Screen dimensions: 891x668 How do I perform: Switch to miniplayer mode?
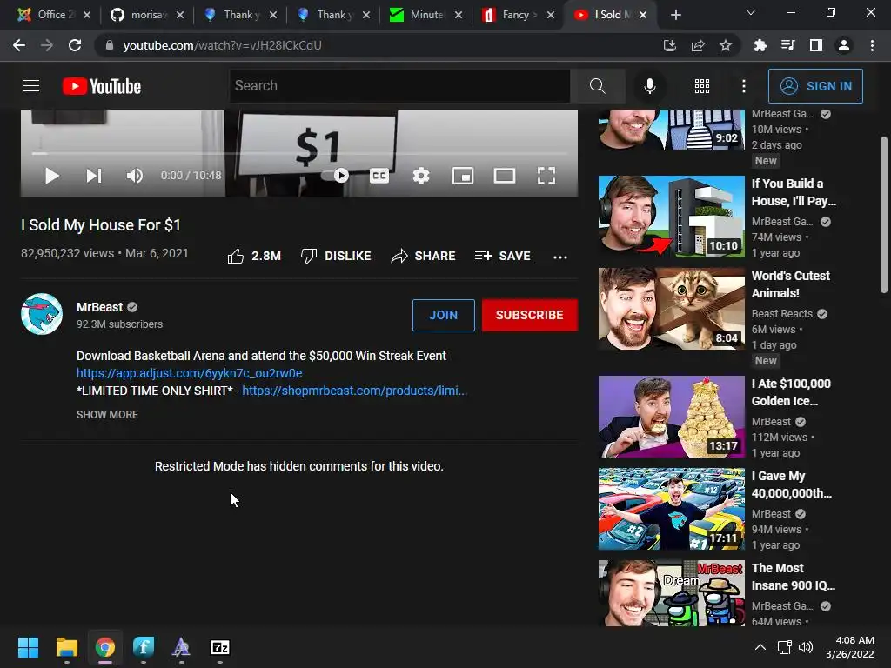(463, 176)
